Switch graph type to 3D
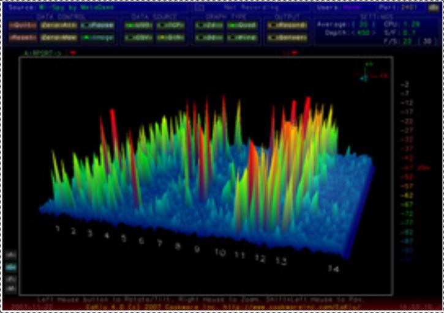The height and width of the screenshot is (313, 444). pos(209,38)
